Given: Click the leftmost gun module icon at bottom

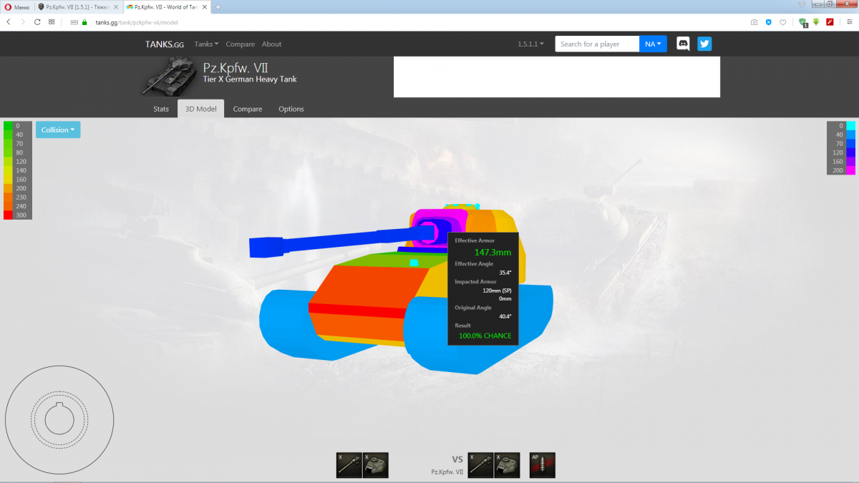Looking at the screenshot, I should [x=349, y=465].
